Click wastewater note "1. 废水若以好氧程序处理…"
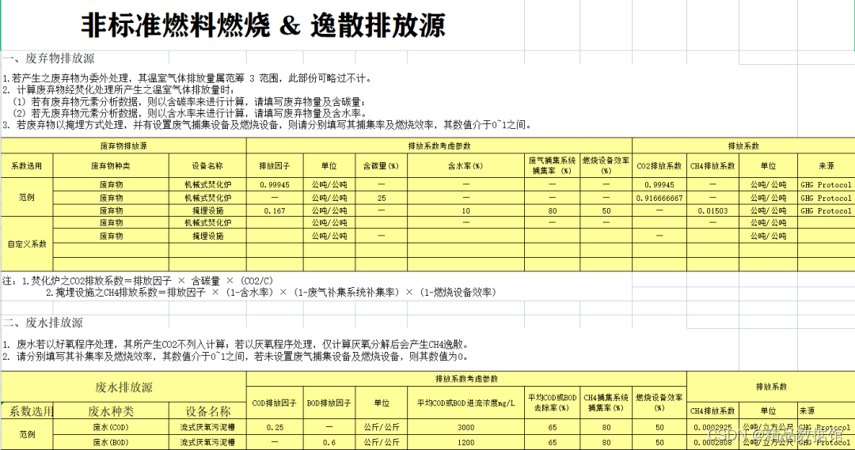This screenshot has height=450, width=855. pos(235,344)
